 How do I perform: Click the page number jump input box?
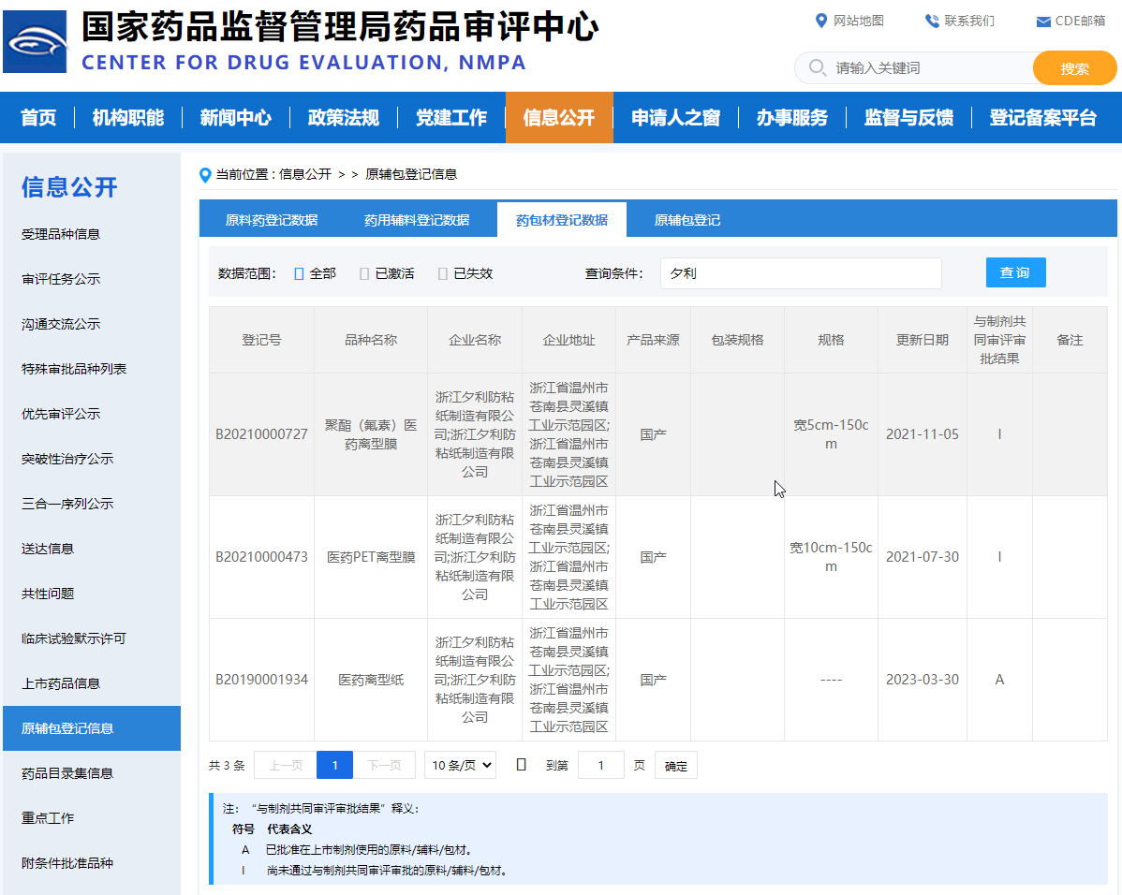pyautogui.click(x=601, y=765)
